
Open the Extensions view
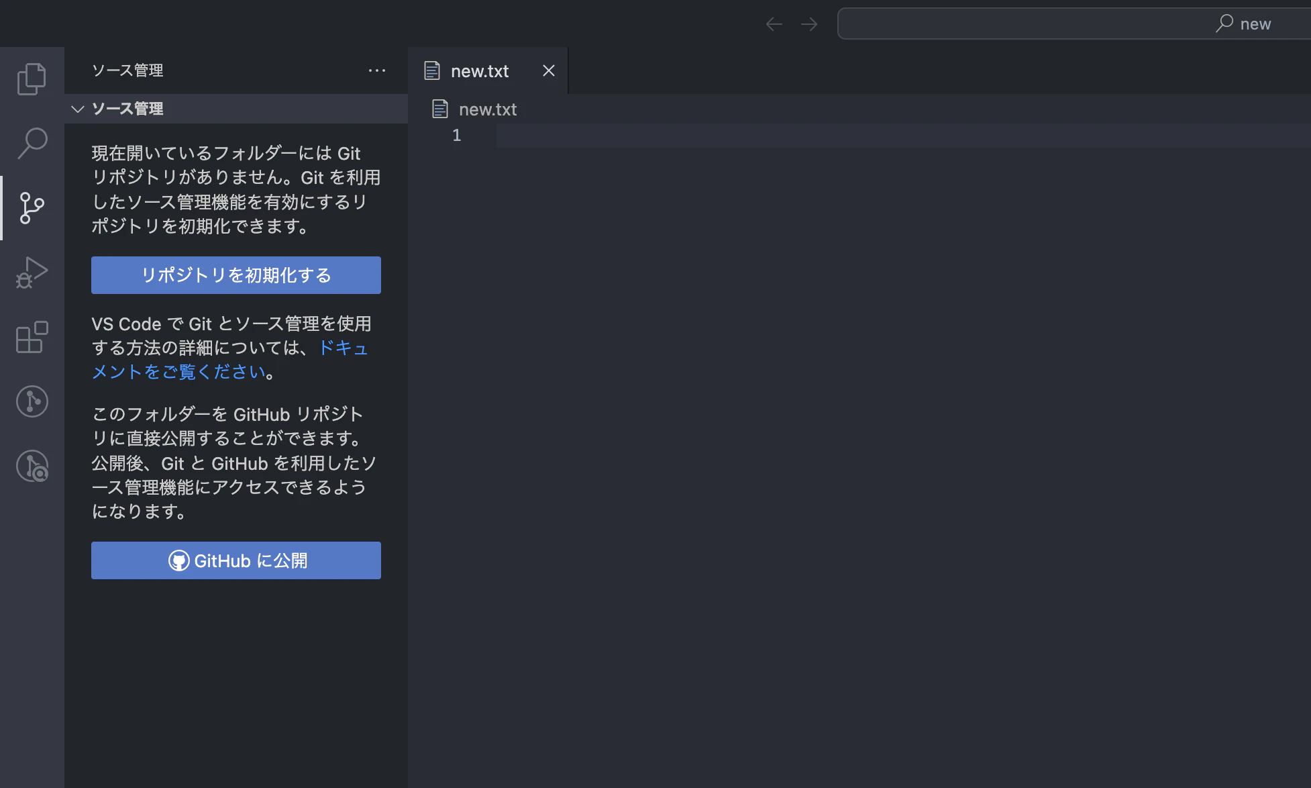[x=32, y=337]
